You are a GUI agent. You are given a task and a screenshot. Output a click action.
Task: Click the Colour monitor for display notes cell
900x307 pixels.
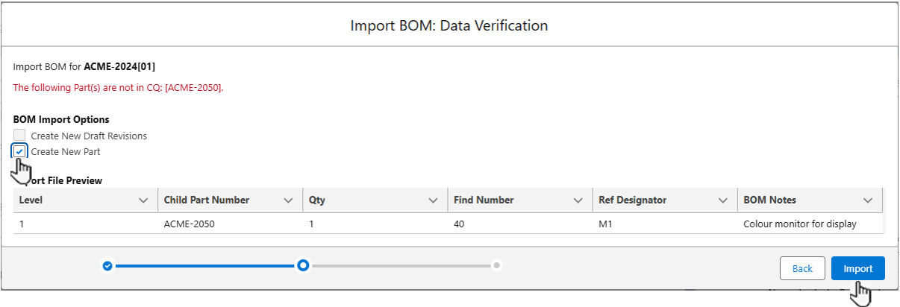click(x=799, y=224)
